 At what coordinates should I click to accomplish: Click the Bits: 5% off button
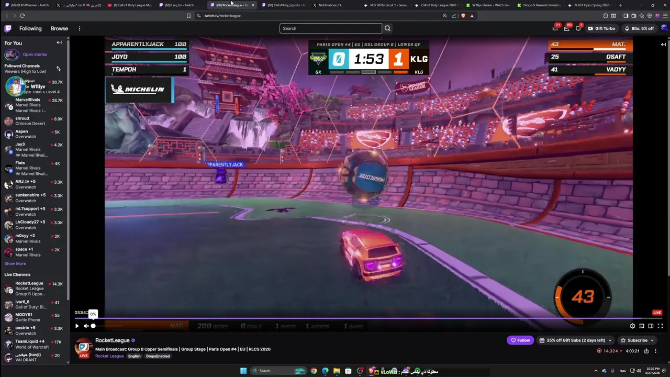point(639,28)
